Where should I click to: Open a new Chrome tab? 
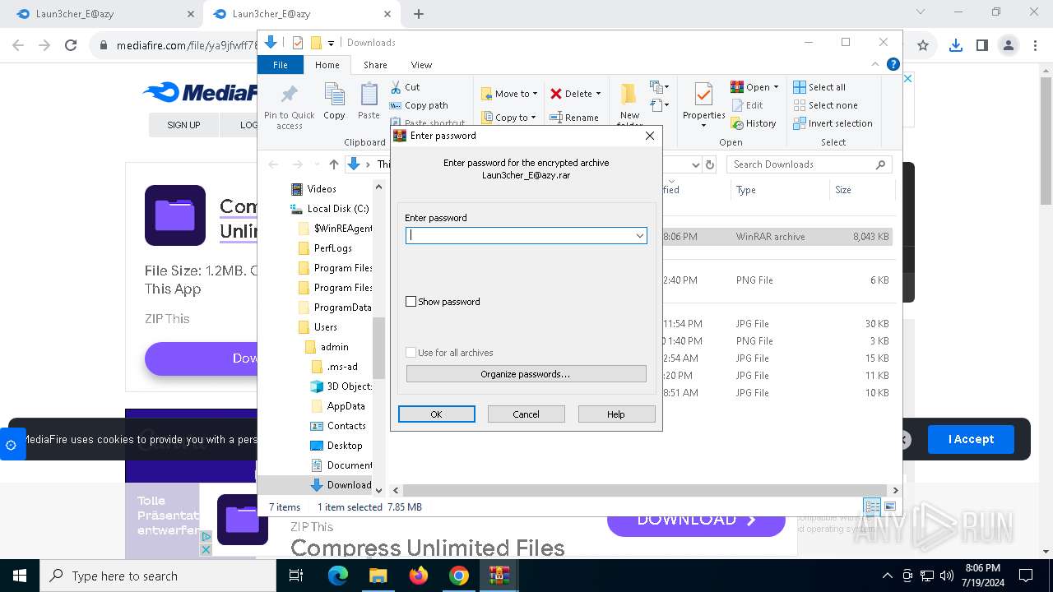(419, 14)
